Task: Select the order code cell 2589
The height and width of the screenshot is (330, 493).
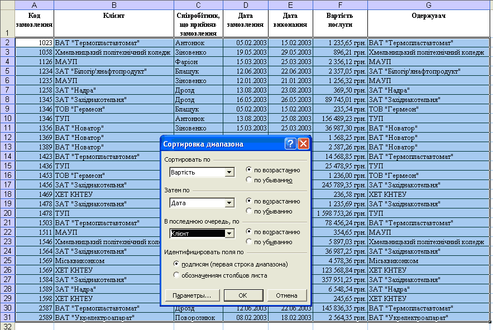Action: coord(34,317)
